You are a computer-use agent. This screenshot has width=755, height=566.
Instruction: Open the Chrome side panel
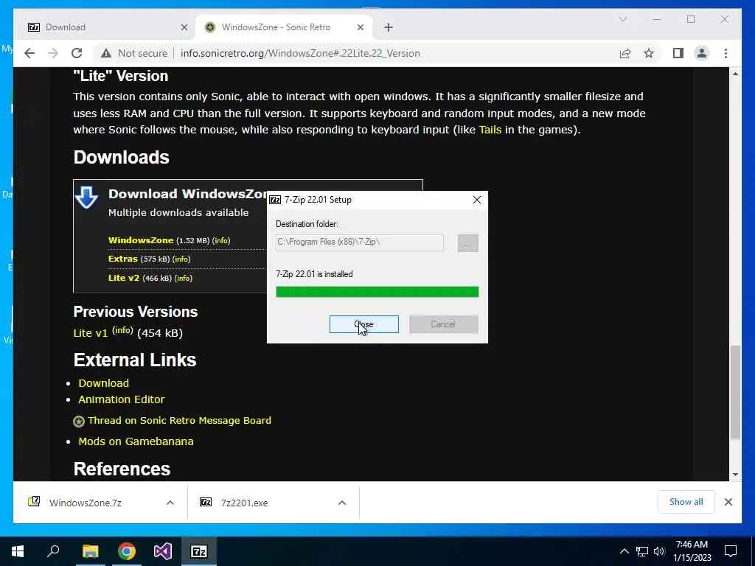[678, 53]
